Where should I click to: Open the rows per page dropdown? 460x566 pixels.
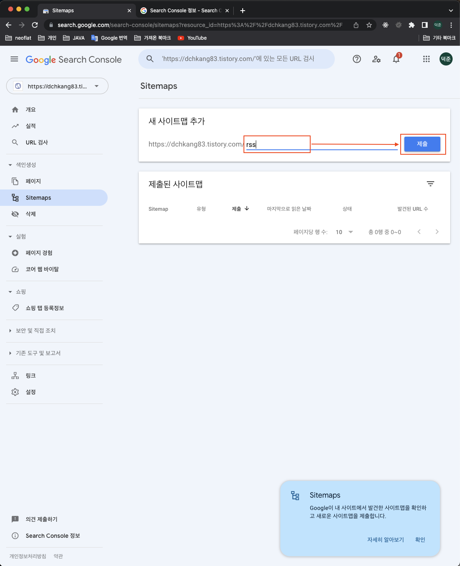pos(344,232)
